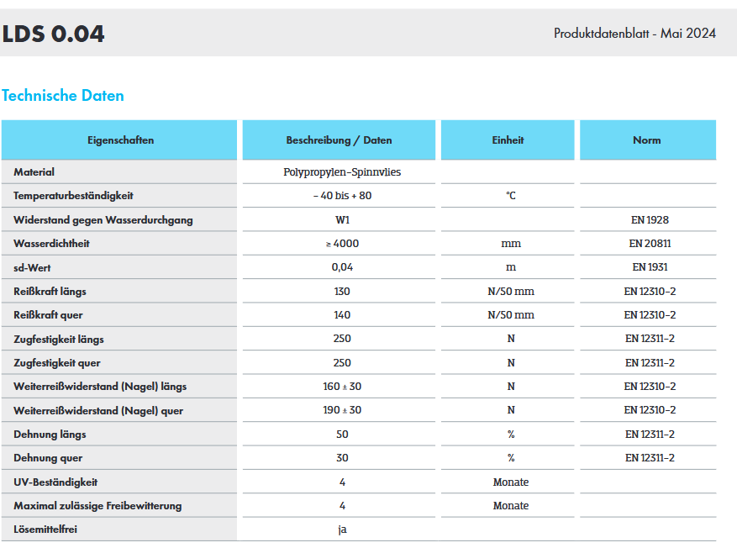Screen dimensions: 737x548
Task: Click the Produktdatenblatt - Mai 2024 text
Action: click(x=634, y=34)
